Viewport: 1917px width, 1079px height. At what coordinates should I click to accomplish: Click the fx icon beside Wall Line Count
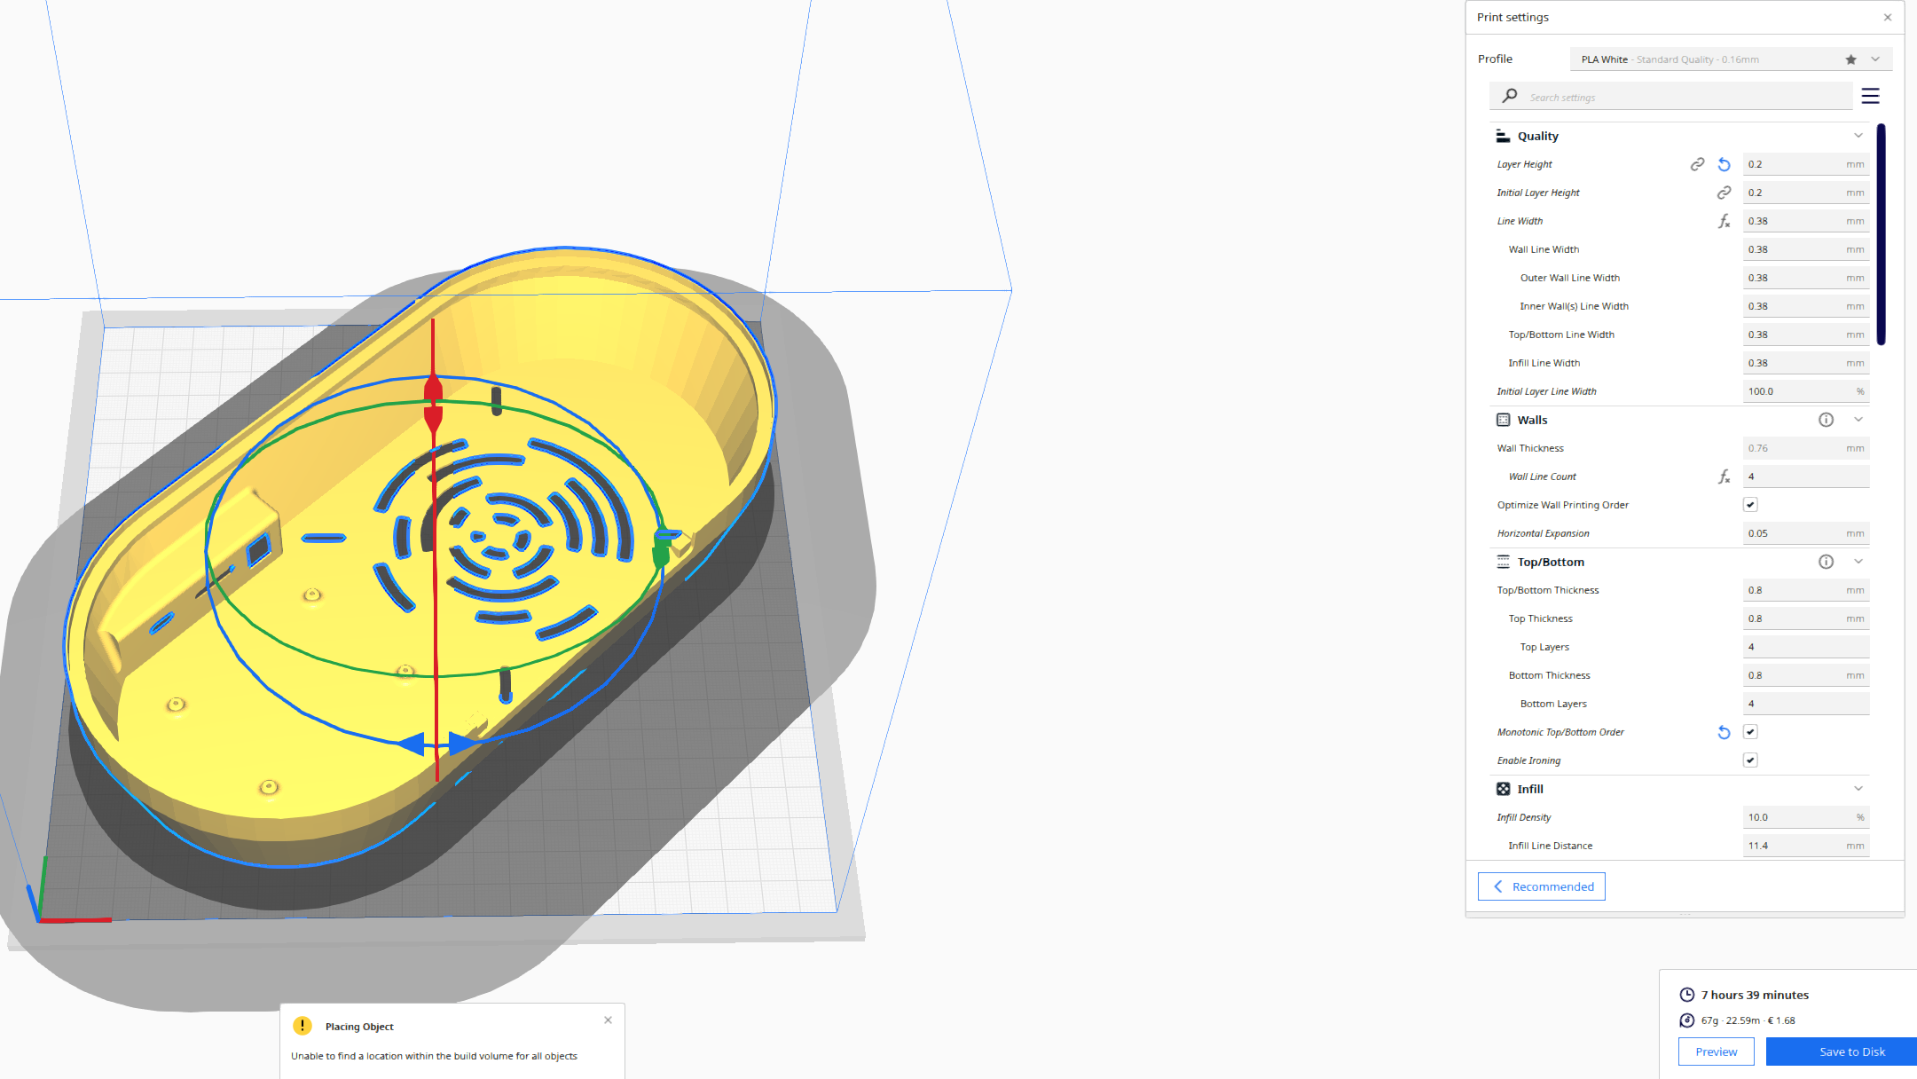click(1725, 476)
